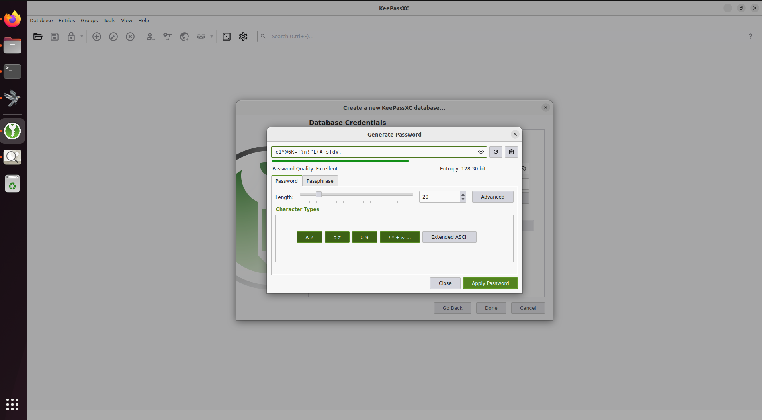The height and width of the screenshot is (420, 762).
Task: Click the search help question mark
Action: (750, 36)
